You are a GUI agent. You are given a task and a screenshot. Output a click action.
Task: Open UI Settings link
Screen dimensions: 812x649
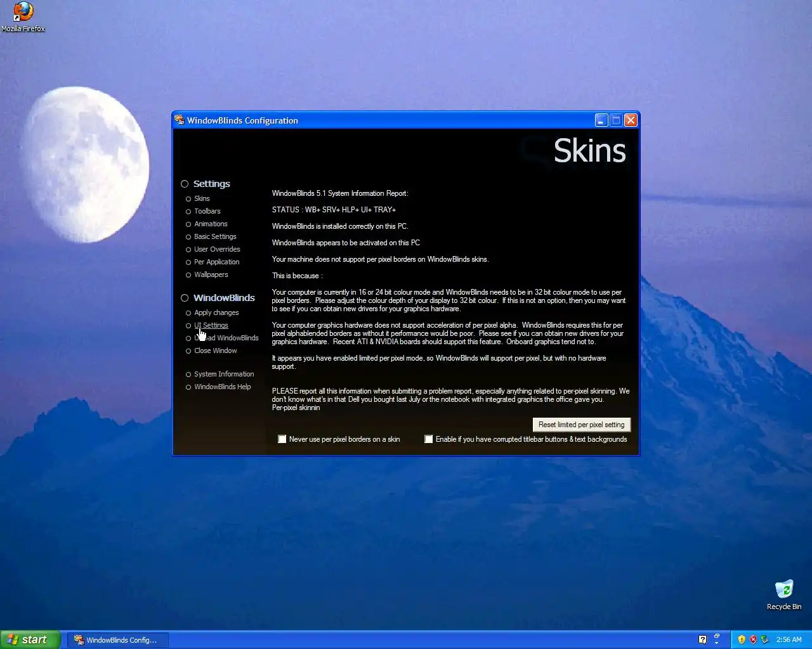211,325
